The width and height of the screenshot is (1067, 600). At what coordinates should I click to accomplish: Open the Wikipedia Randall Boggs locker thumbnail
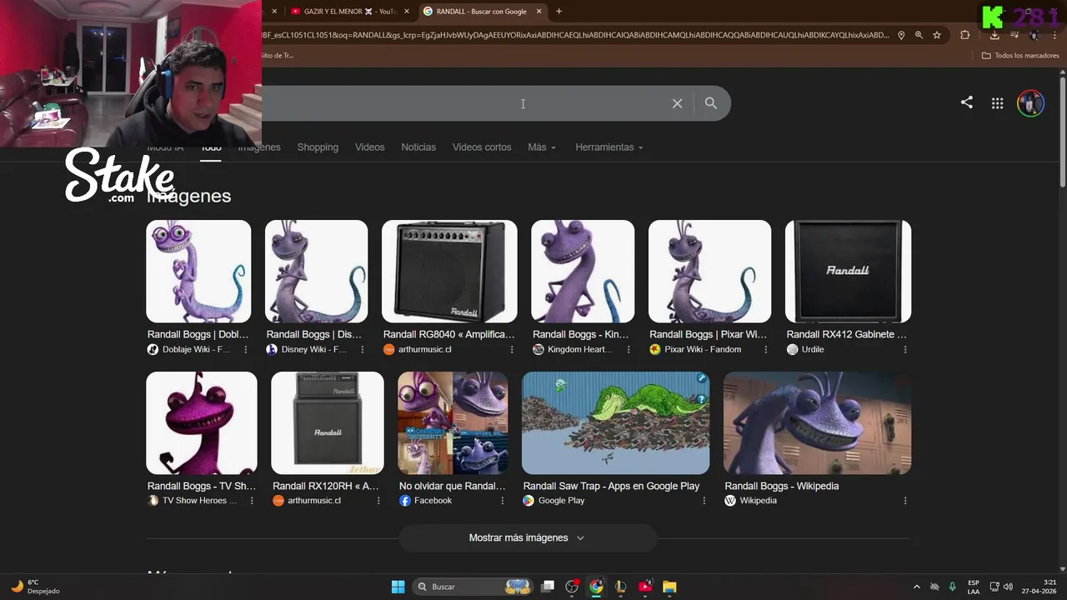817,423
